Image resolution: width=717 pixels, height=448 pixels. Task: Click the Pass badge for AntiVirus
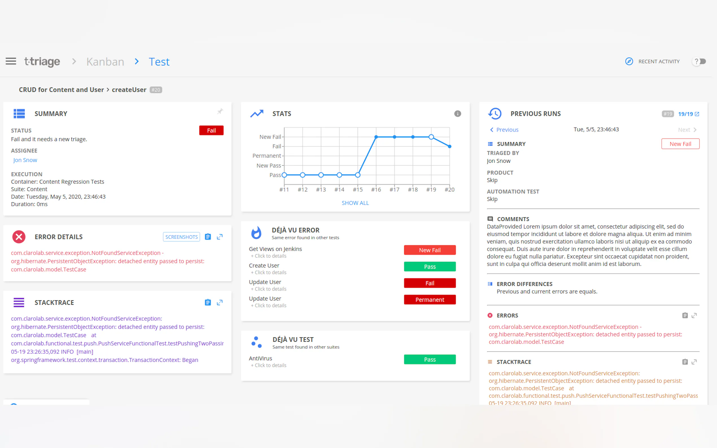(429, 359)
